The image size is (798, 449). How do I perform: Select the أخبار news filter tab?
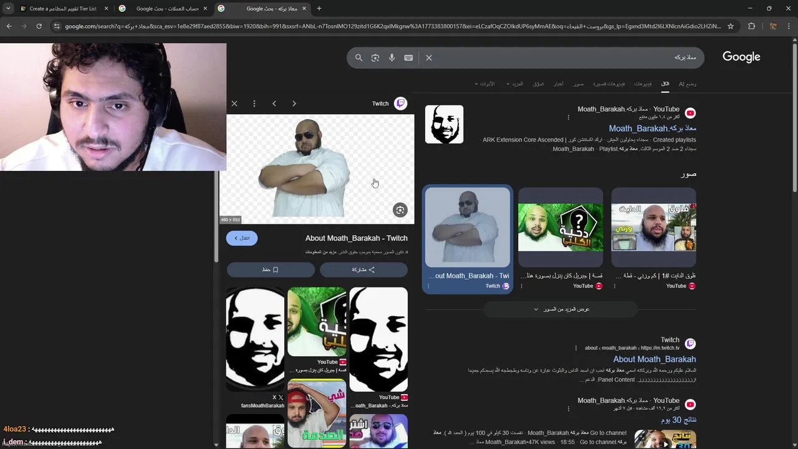pos(559,84)
